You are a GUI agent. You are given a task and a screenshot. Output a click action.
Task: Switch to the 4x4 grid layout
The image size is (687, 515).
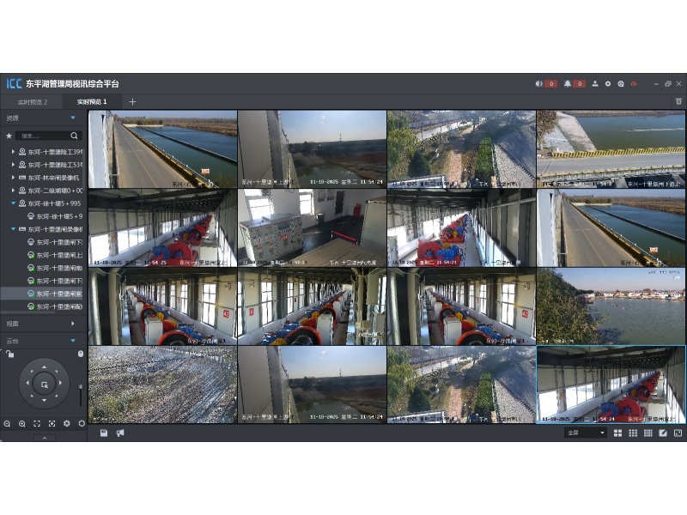(648, 433)
